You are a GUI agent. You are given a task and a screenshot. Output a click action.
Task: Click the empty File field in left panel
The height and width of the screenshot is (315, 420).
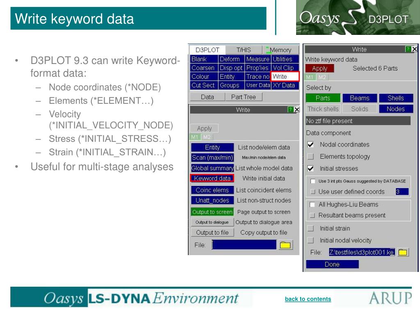pyautogui.click(x=244, y=245)
